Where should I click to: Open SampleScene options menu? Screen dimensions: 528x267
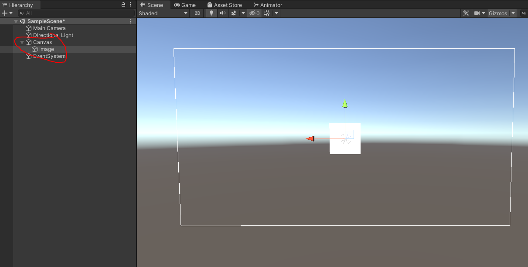pyautogui.click(x=131, y=21)
